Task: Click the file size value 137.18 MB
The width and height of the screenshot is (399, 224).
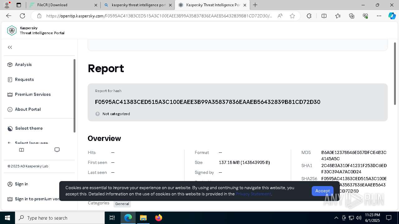Action: (244, 162)
